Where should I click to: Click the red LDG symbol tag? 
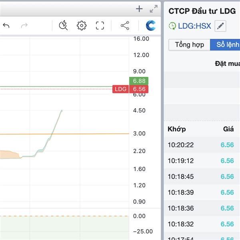coord(121,89)
